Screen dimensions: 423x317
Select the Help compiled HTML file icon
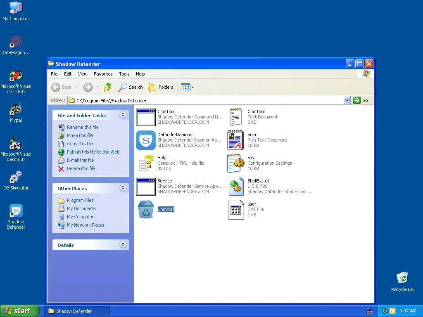point(146,163)
